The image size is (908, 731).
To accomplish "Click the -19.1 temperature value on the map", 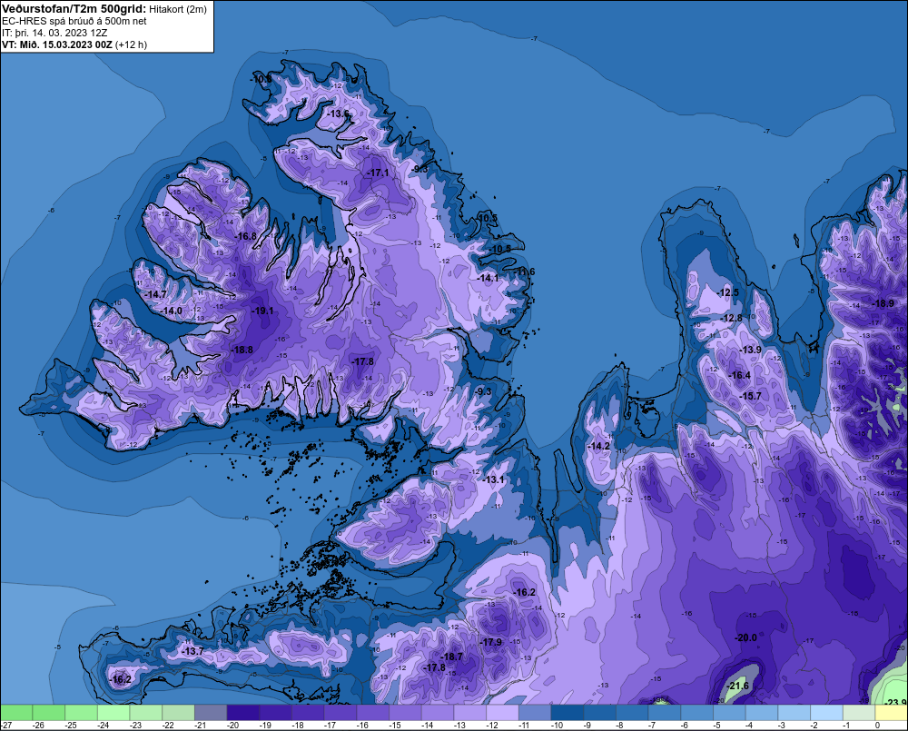I will [x=262, y=311].
